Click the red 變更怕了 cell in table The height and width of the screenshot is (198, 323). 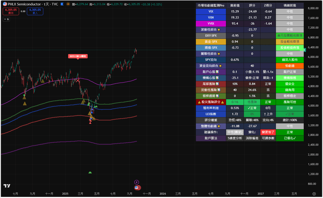tap(268, 132)
